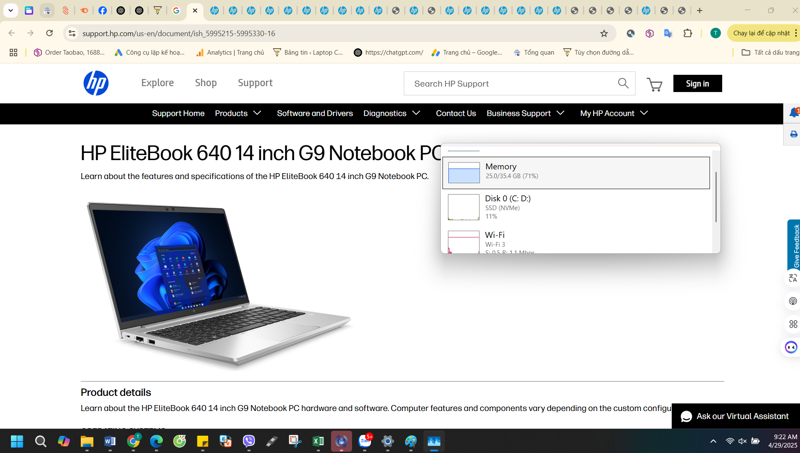This screenshot has width=800, height=453.
Task: Click Ask our Virtual Assistant
Action: click(x=736, y=416)
